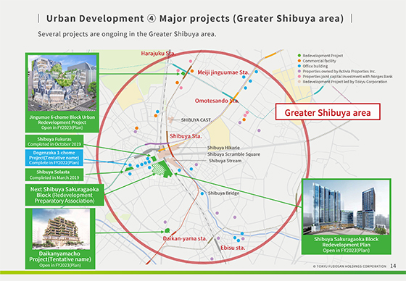Open the Jingumae 6-chome building rendering image
Image resolution: width=406 pixels, height=281 pixels.
(x=62, y=83)
